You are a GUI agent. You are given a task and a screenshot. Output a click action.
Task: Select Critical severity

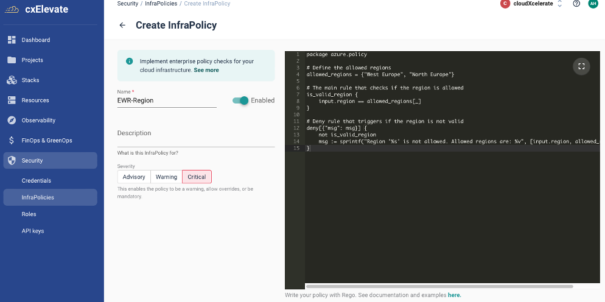pos(197,177)
